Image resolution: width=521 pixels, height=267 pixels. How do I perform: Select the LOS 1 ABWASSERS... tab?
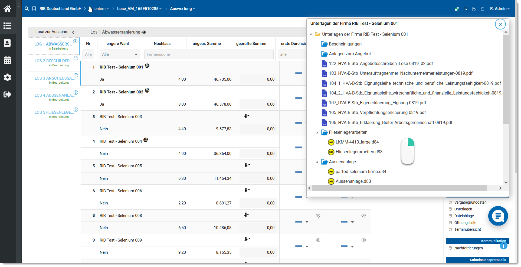54,46
